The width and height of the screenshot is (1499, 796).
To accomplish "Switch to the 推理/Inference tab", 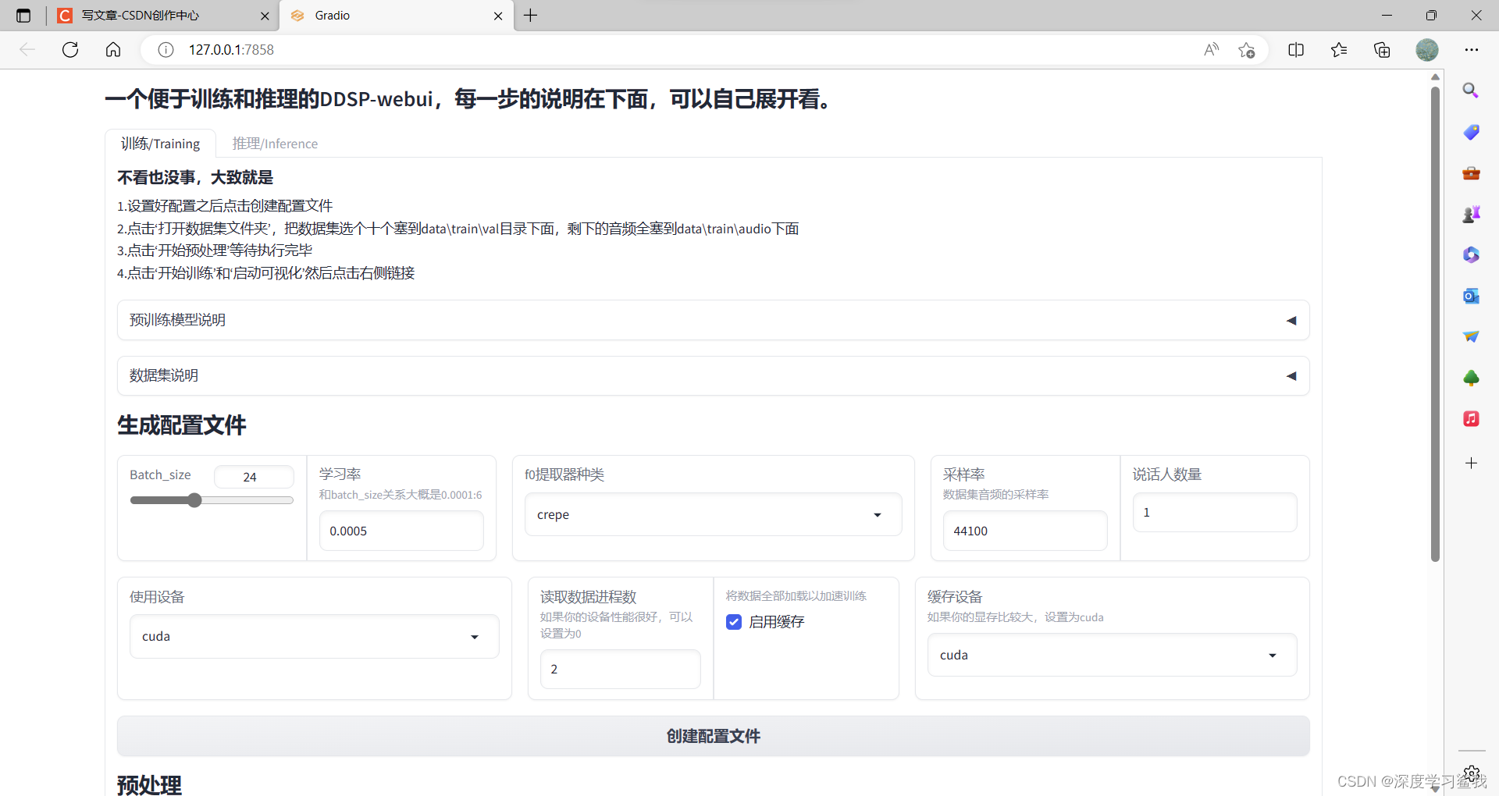I will click(275, 143).
